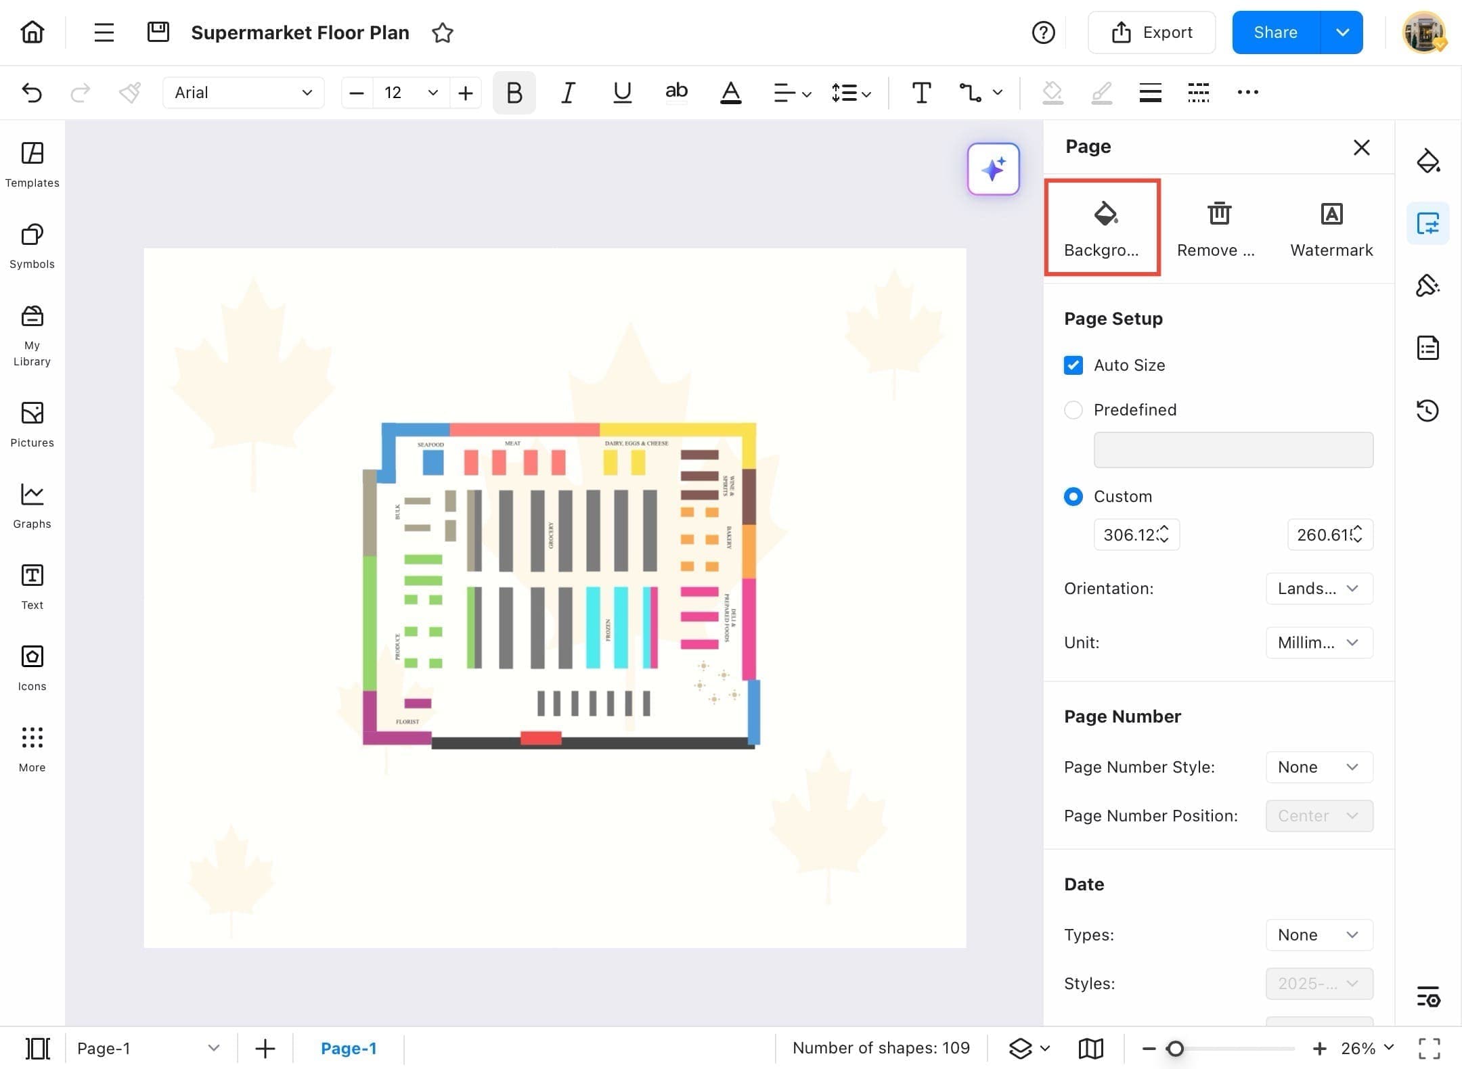
Task: Uncheck the Auto Size checkbox
Action: tap(1073, 365)
